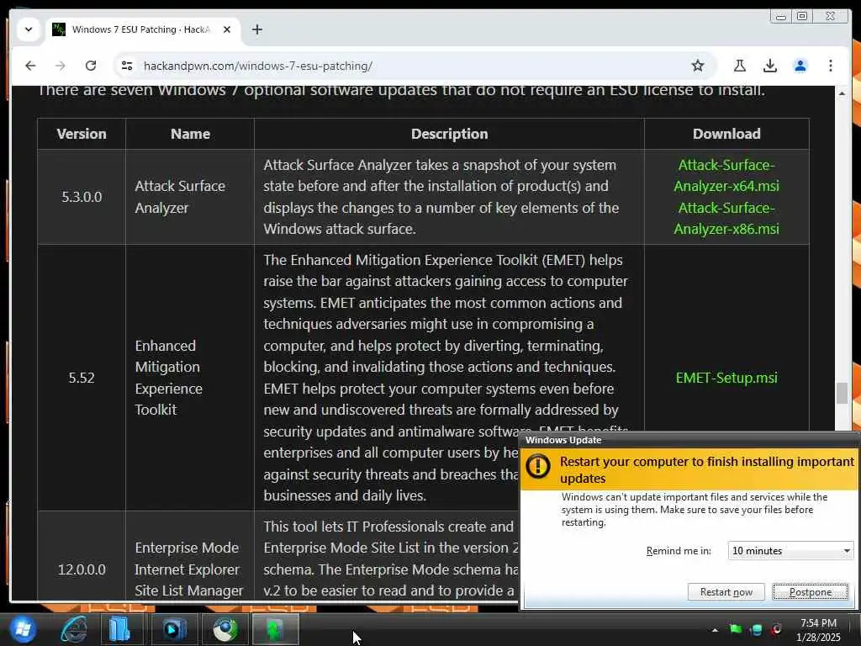Open the green arrow taskbar application

[276, 629]
